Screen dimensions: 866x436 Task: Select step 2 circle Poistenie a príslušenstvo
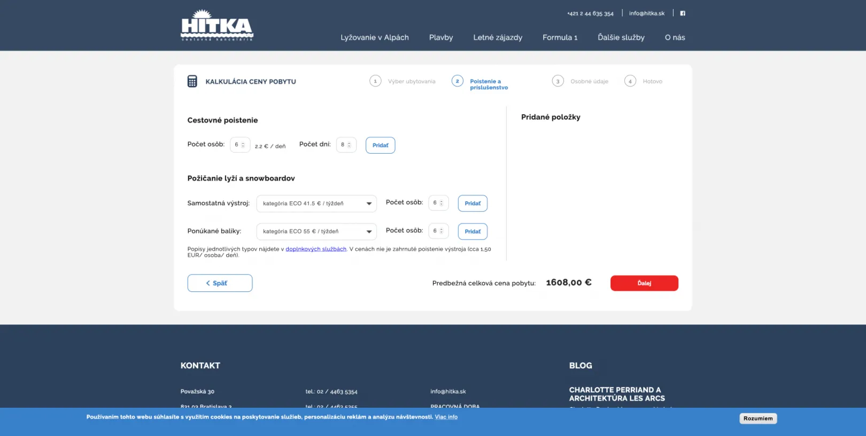457,81
